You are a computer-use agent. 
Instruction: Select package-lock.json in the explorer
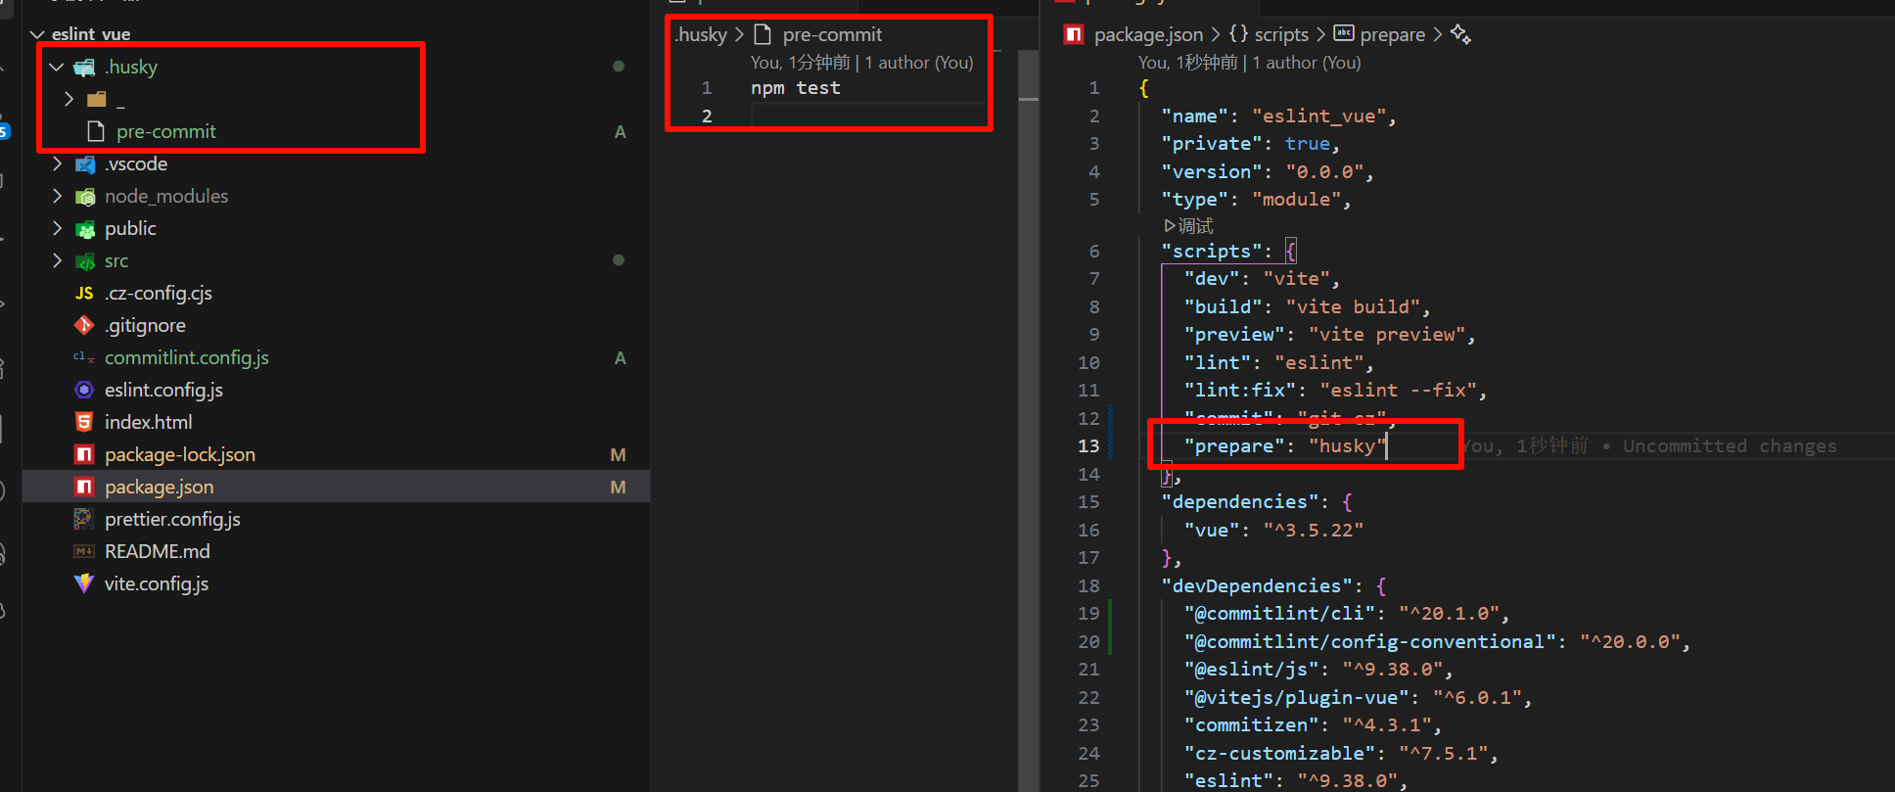tap(179, 455)
